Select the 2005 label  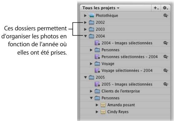100,78
